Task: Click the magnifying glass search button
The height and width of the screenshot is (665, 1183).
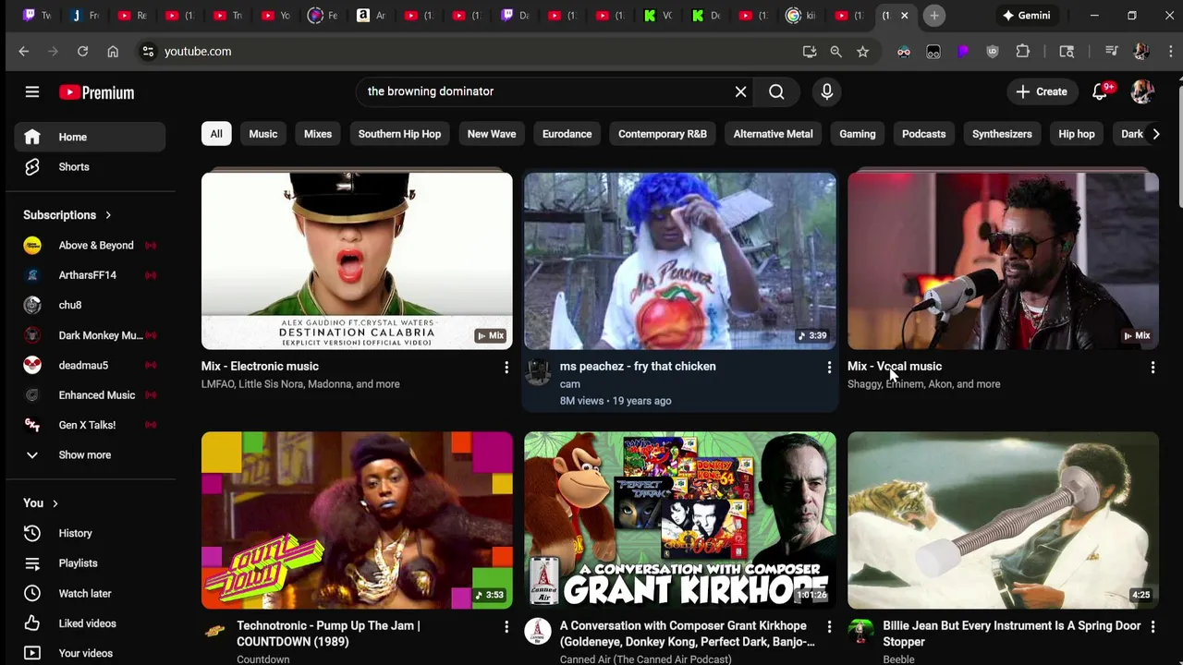Action: 776,91
